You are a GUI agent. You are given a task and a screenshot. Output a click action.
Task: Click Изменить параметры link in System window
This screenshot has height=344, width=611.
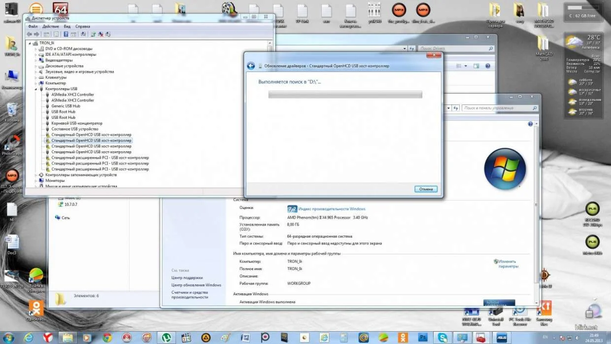click(508, 264)
